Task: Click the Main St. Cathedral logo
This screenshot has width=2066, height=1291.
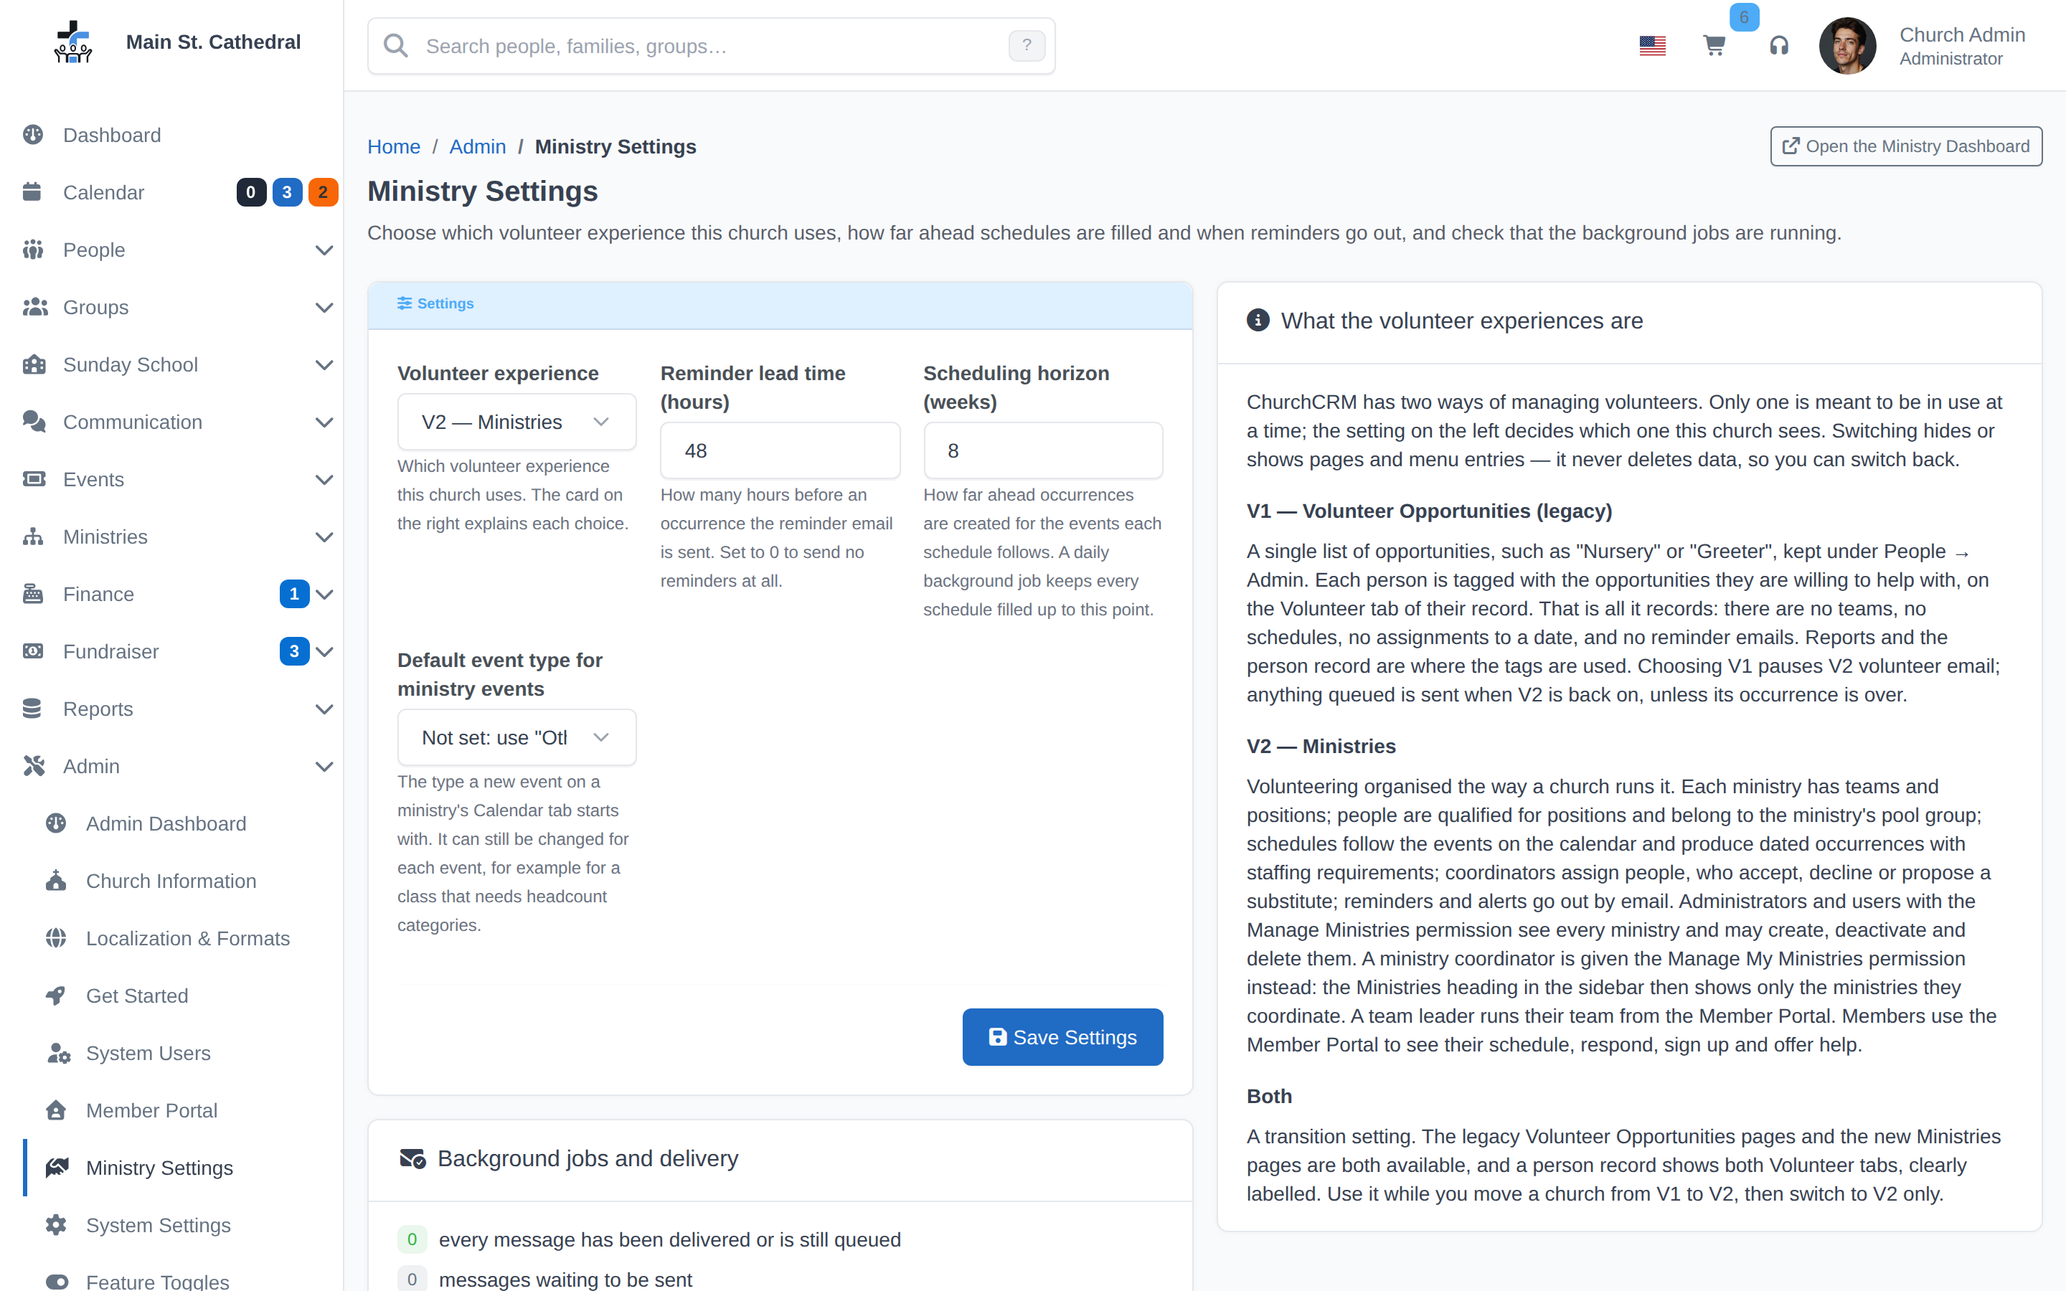Action: click(x=72, y=42)
